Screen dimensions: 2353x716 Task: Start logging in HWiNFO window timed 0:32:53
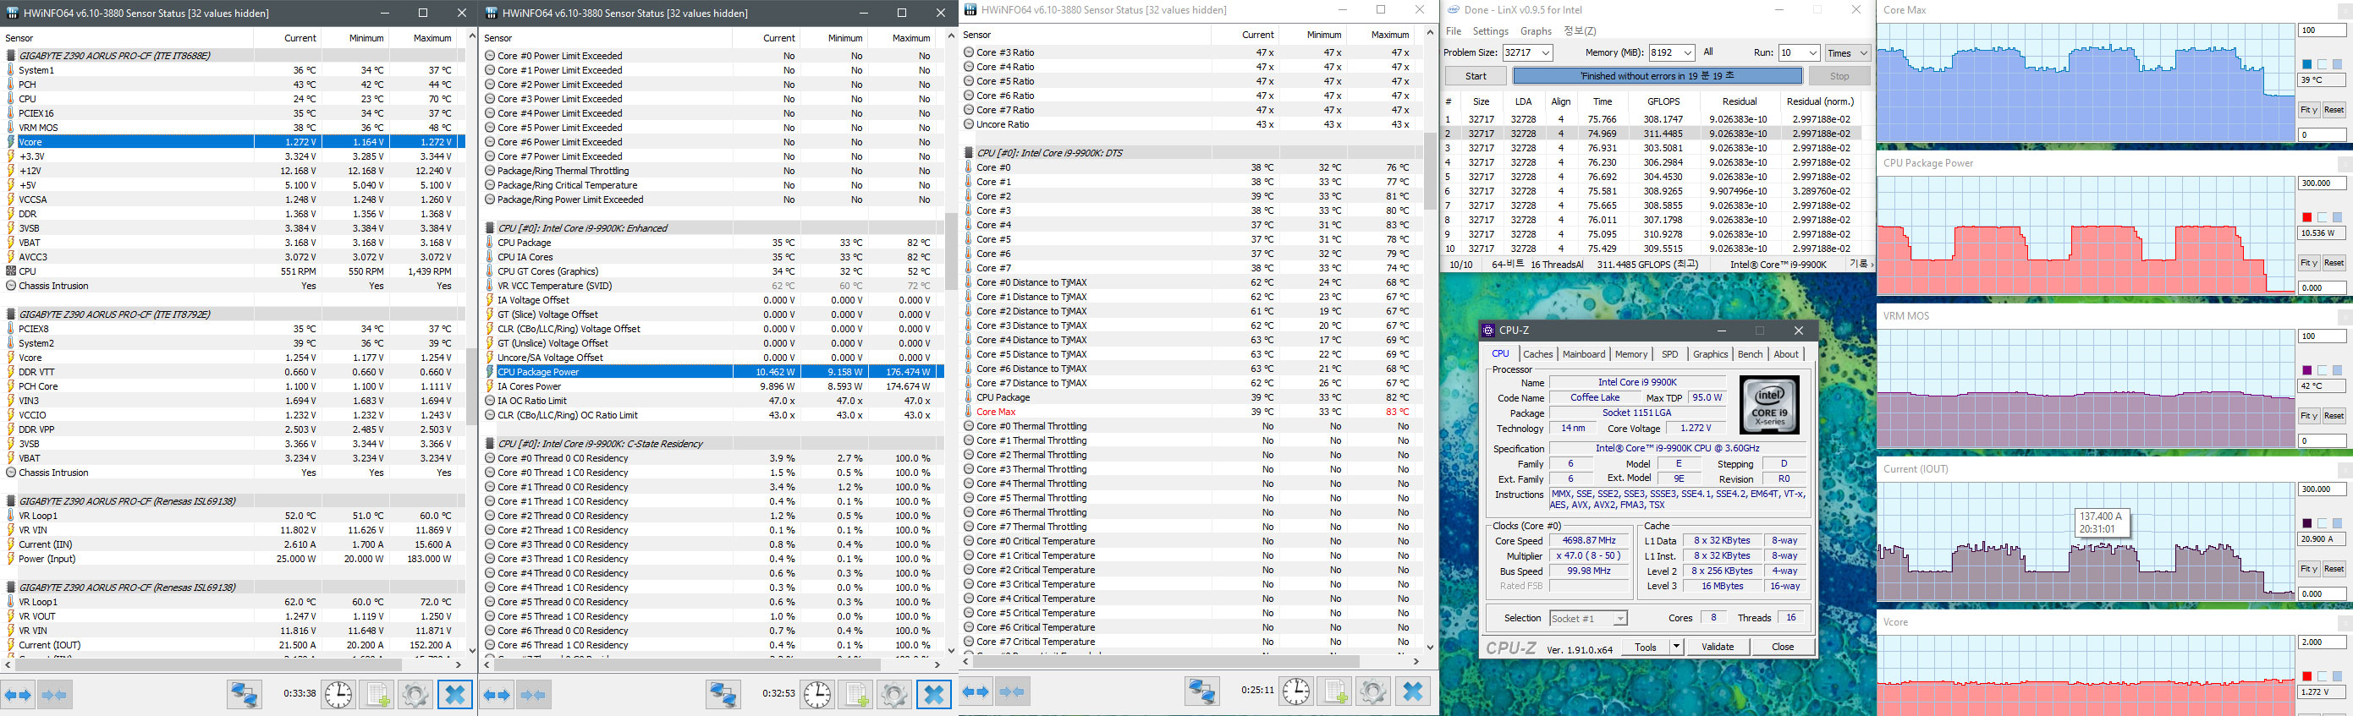point(856,695)
